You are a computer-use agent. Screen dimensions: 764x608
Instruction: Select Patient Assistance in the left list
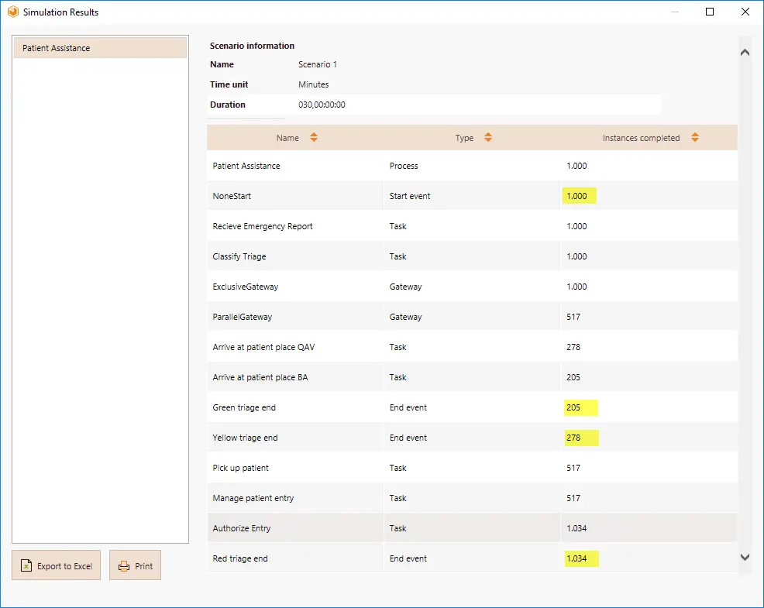coord(100,48)
